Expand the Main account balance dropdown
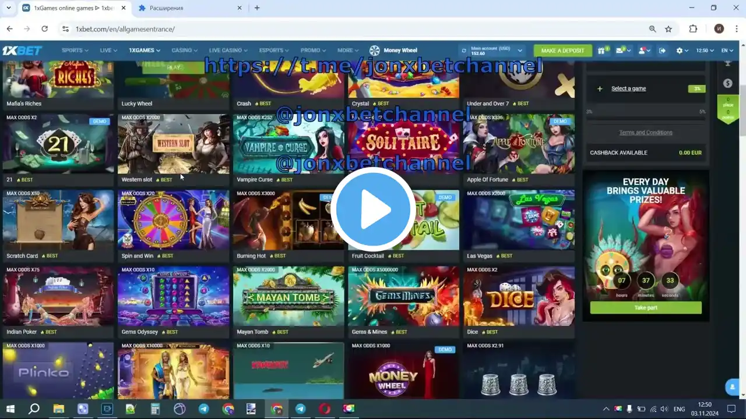746x419 pixels. click(520, 51)
